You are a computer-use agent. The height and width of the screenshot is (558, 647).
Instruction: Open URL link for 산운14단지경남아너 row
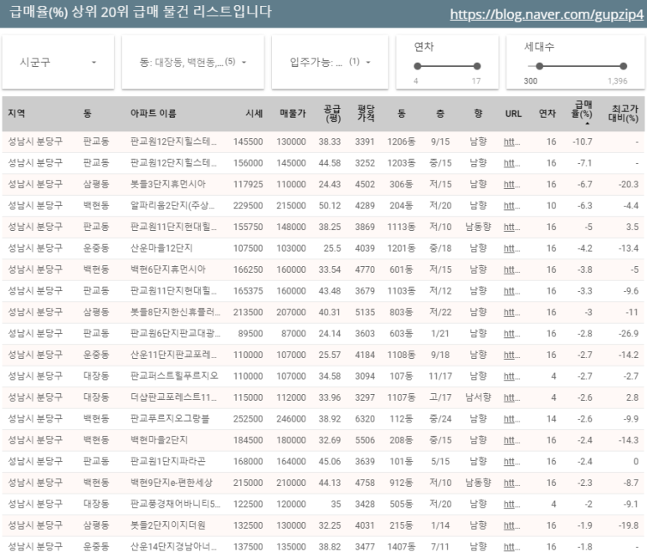[511, 547]
